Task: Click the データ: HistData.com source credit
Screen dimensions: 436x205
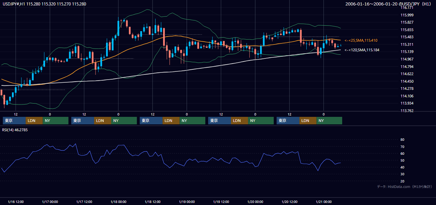Action: click(405, 187)
